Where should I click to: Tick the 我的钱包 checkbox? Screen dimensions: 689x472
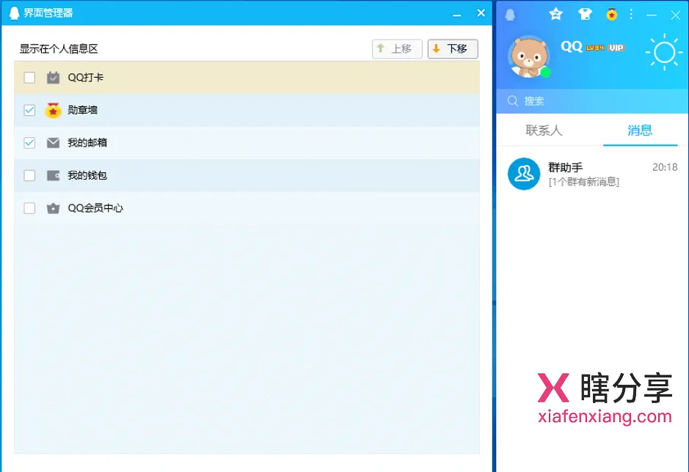pos(29,176)
